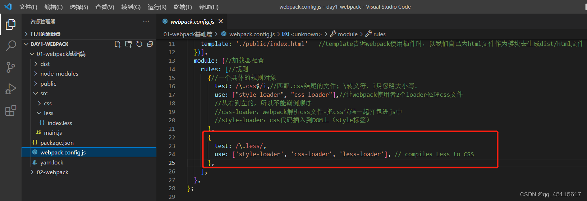
Task: Refresh the explorer file tree
Action: pyautogui.click(x=139, y=44)
